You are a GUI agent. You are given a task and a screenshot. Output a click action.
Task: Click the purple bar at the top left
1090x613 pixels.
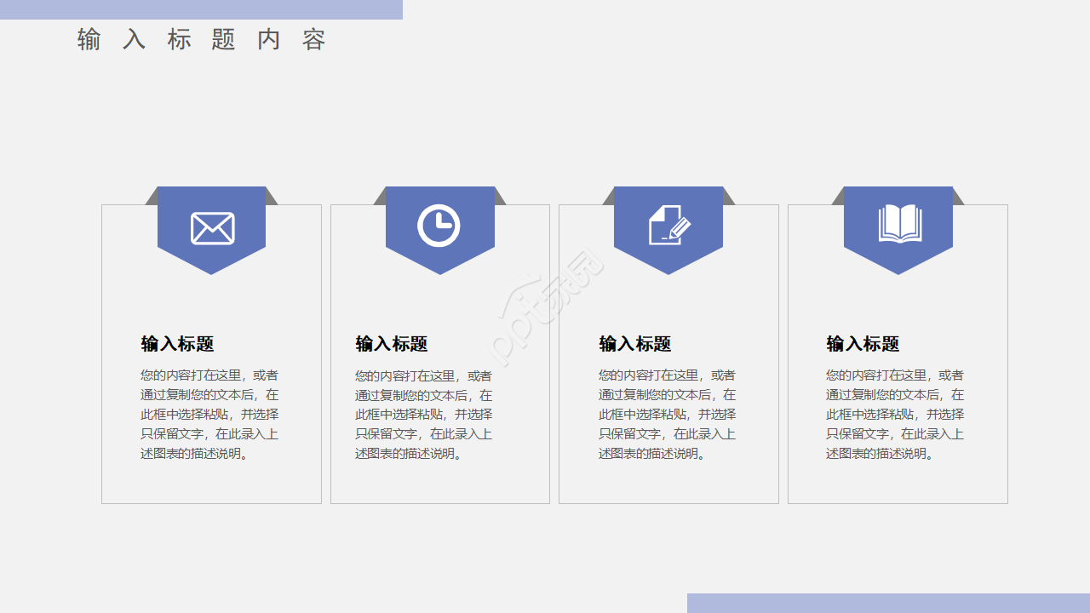[200, 9]
